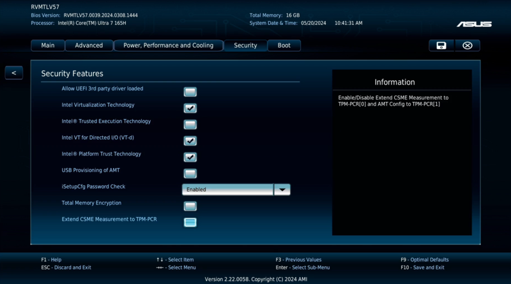Click the Select Menu arrows hint
511x284 pixels.
[176, 267]
